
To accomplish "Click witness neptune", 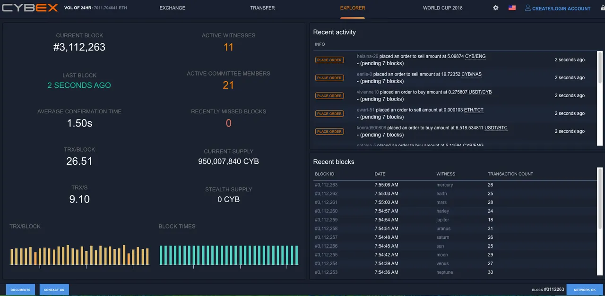I will [445, 272].
